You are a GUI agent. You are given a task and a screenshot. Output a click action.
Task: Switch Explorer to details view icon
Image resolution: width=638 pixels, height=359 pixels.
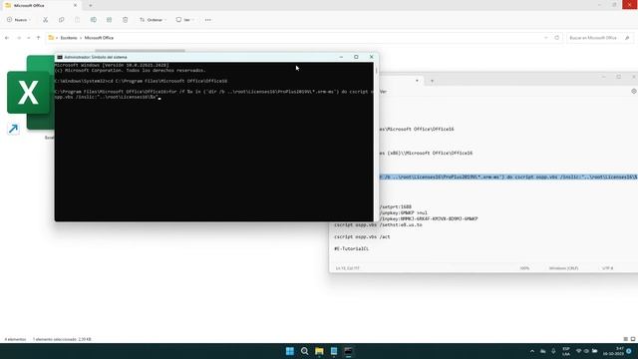[625, 339]
